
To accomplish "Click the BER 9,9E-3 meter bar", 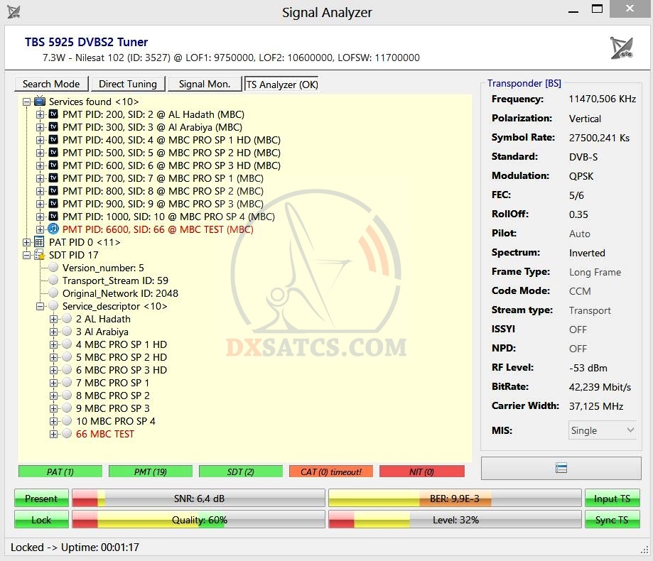I will pos(455,499).
